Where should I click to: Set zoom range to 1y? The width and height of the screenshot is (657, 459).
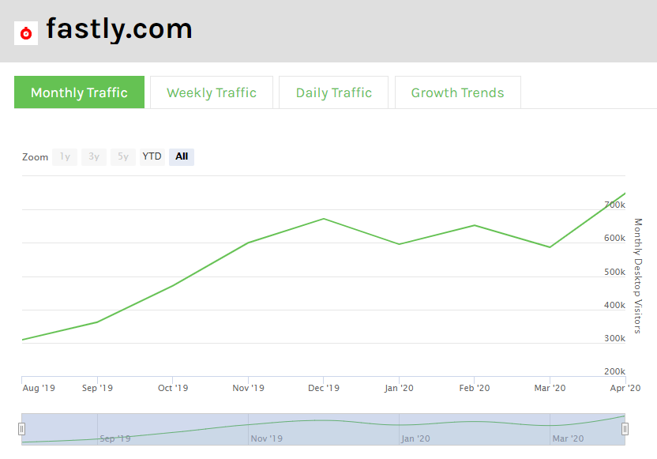[65, 156]
